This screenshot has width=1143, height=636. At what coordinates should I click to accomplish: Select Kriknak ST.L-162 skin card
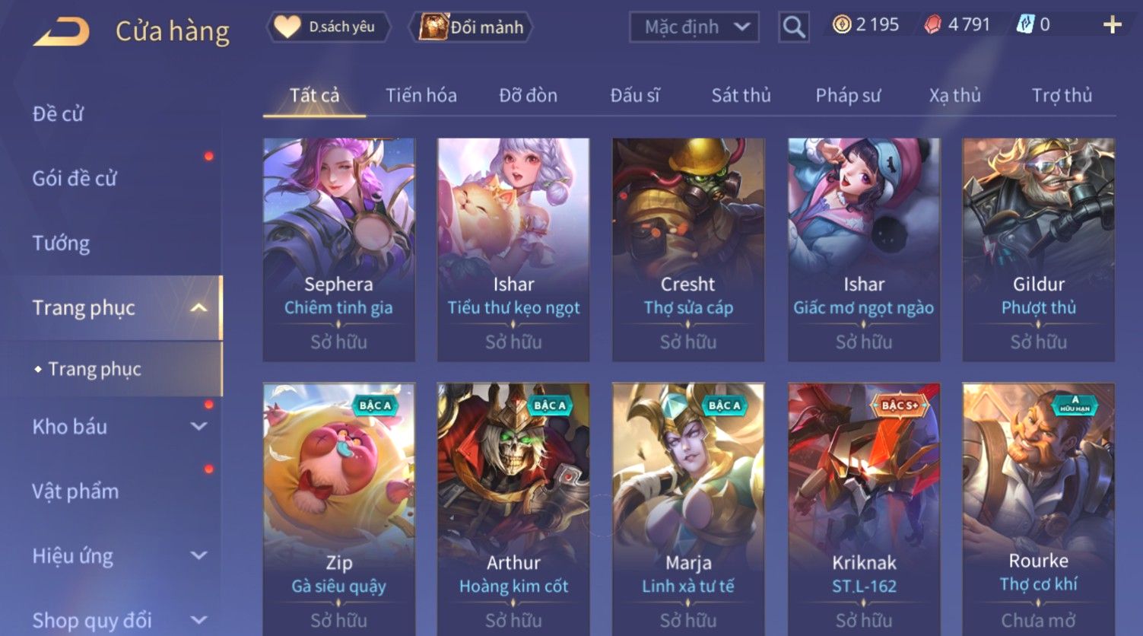click(864, 509)
